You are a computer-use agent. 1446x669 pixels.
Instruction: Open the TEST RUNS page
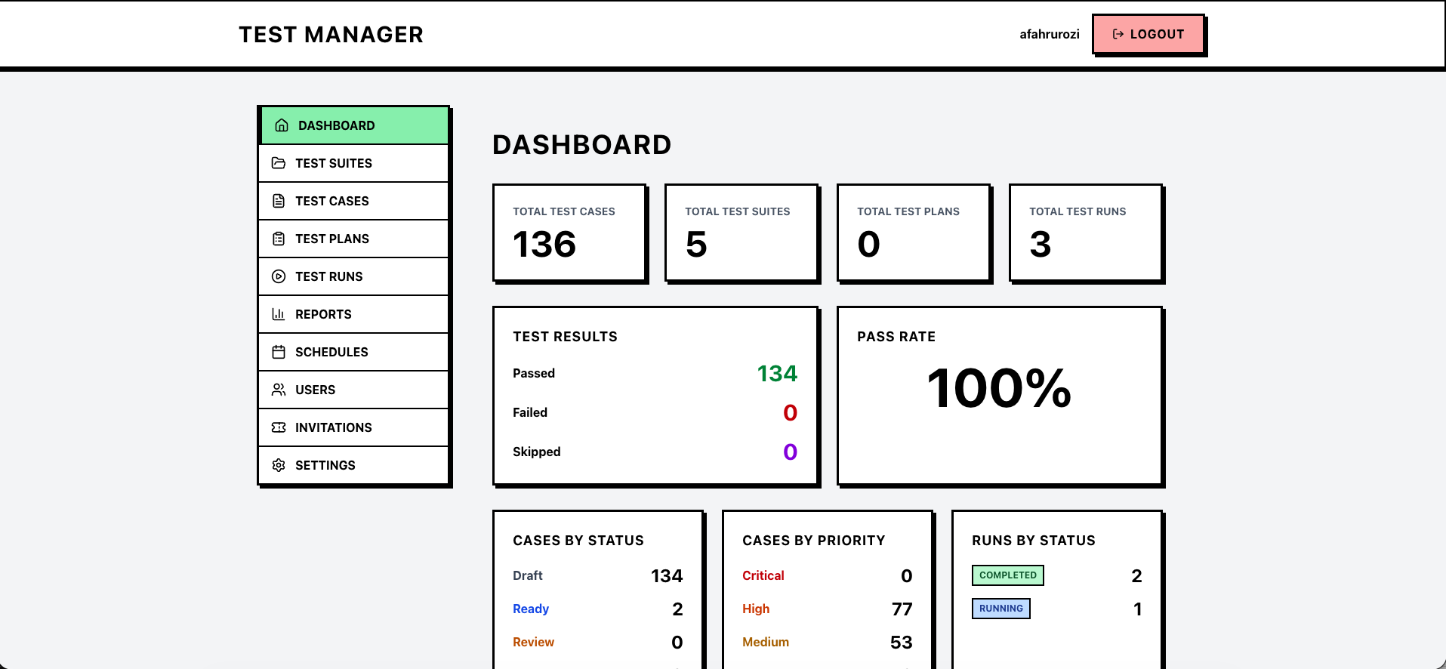tap(353, 276)
